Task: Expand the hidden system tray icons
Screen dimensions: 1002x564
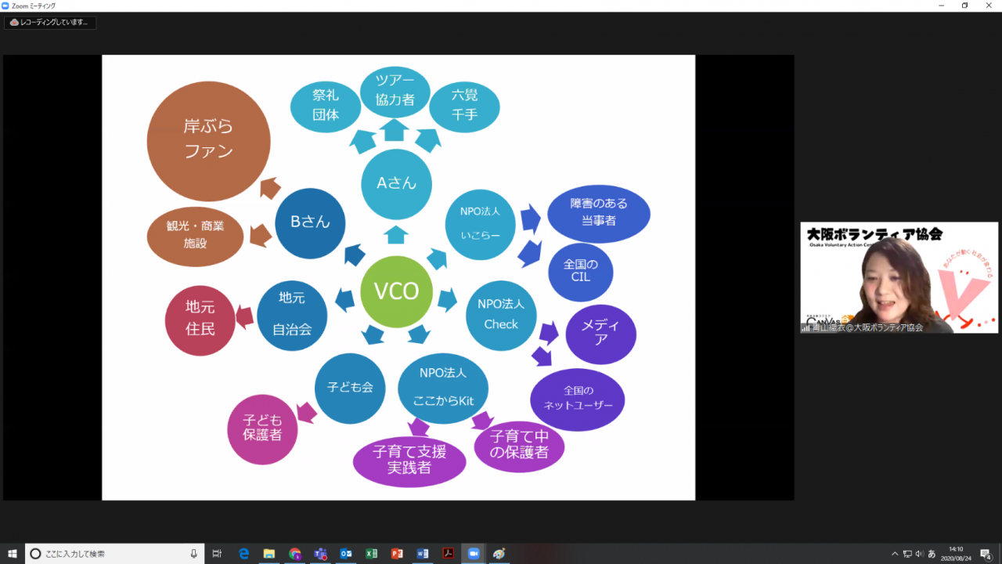Action: 895,554
